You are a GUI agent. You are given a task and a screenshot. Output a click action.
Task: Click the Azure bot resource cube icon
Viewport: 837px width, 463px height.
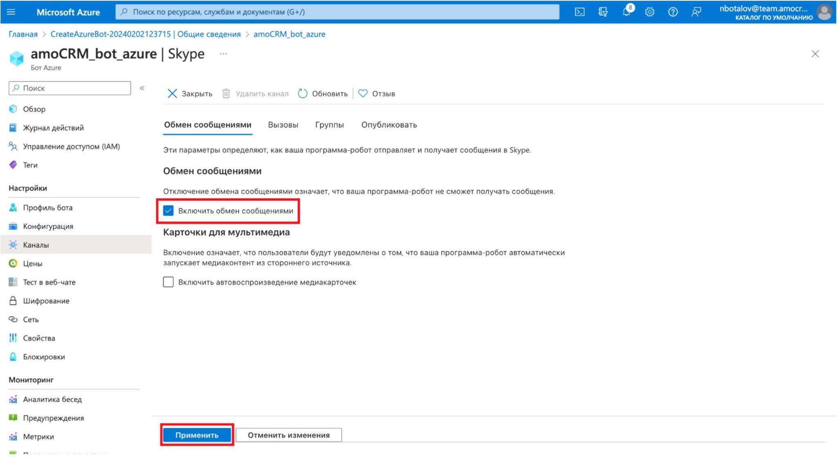pos(17,58)
